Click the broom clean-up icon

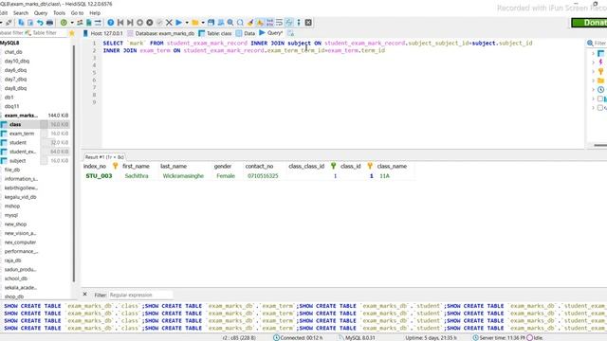[250, 23]
